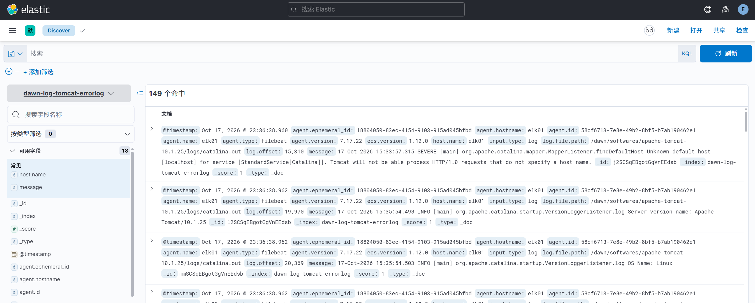Open the newsfeed celebration icon
The height and width of the screenshot is (303, 755).
[x=725, y=9]
